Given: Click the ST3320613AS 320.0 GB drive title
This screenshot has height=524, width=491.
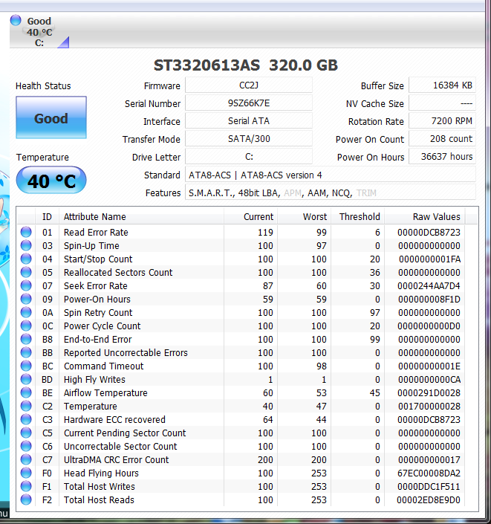Looking at the screenshot, I should 245,65.
